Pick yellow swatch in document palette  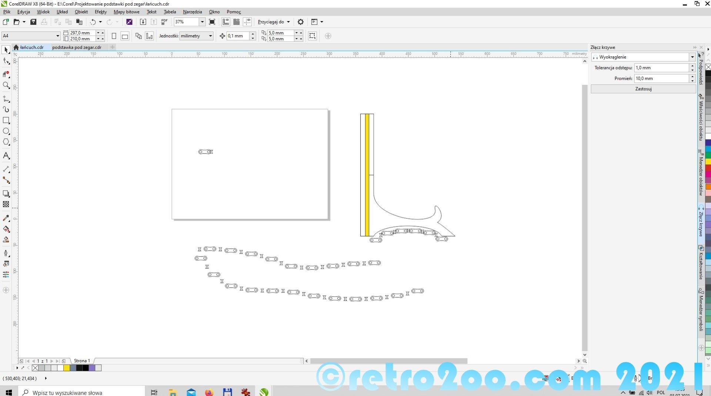point(66,368)
